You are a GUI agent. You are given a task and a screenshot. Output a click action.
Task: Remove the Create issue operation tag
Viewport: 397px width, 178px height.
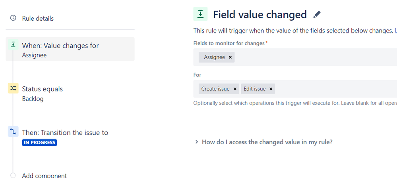coord(235,89)
